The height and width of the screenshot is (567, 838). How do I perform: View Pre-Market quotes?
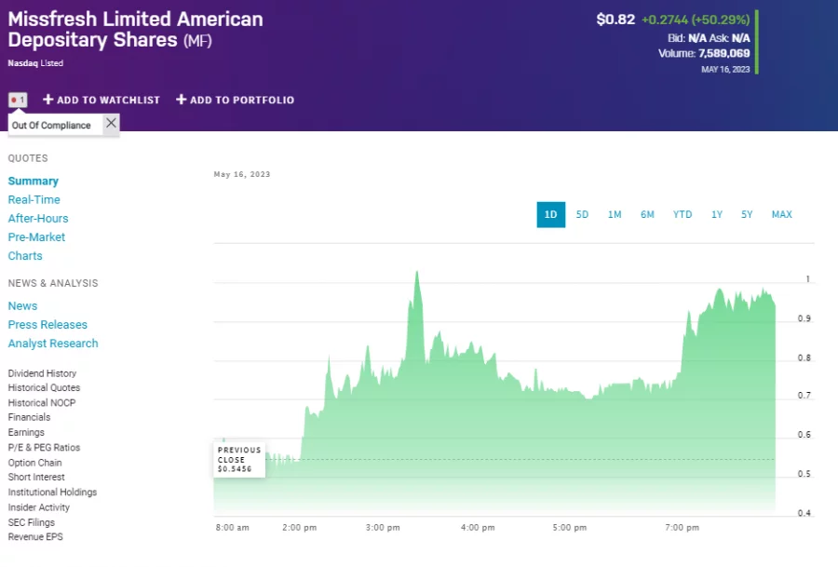(36, 236)
